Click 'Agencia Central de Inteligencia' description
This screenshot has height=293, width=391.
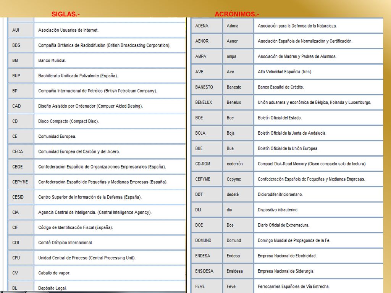point(95,213)
